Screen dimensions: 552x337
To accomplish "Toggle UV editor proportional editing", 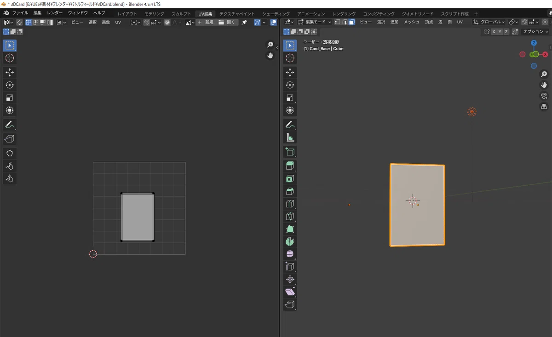I will [x=167, y=22].
